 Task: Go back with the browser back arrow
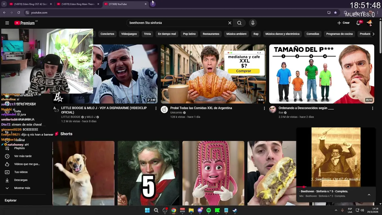point(4,13)
